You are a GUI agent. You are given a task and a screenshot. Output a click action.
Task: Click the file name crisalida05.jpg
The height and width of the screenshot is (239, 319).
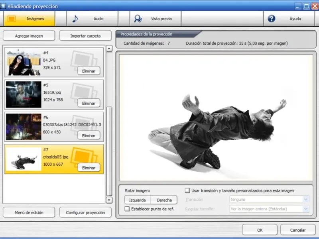tap(55, 157)
